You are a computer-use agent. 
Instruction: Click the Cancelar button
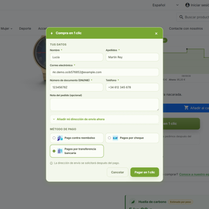tap(117, 172)
